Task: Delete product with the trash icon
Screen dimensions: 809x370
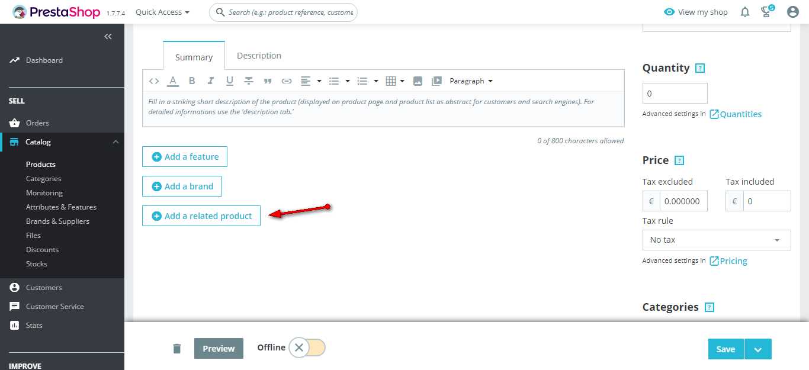Action: (176, 348)
